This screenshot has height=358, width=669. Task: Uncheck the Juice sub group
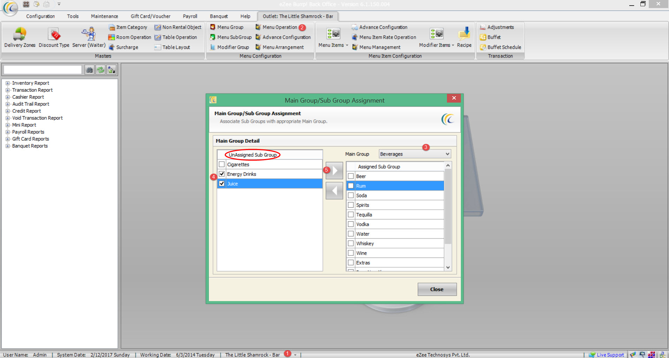222,184
